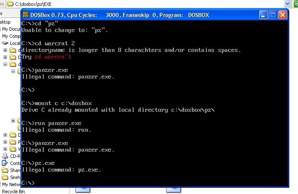Select the Shared Documents folder icon
The height and width of the screenshot is (194, 298).
(x=5, y=170)
